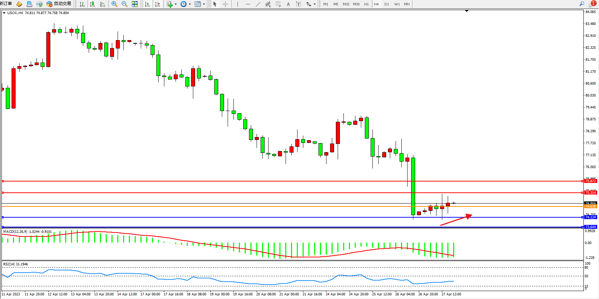Toggle the AutoTrading (自动交易) button
The width and height of the screenshot is (599, 299).
tap(59, 4)
